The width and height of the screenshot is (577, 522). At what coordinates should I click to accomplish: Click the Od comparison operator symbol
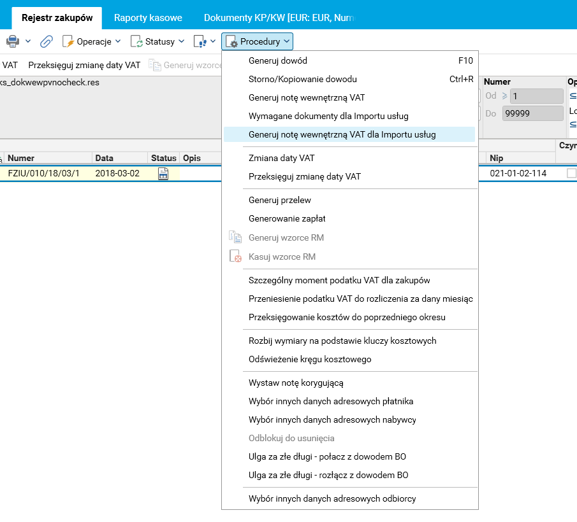point(504,96)
